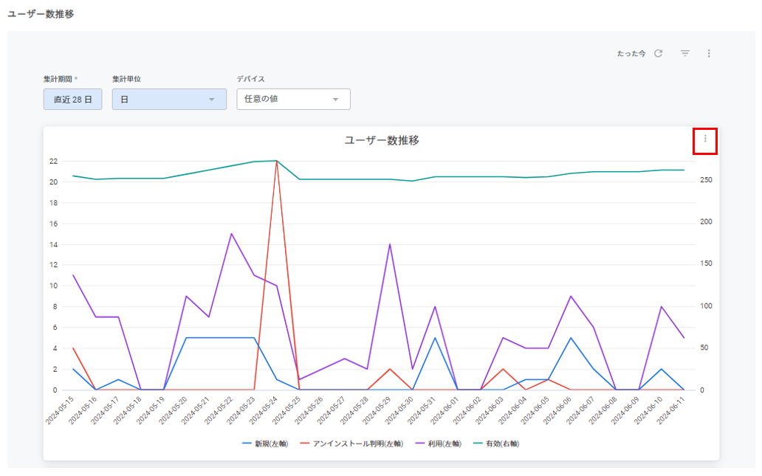762x476 pixels.
Task: Click the page heading ユーザー数推移
Action: (x=41, y=14)
